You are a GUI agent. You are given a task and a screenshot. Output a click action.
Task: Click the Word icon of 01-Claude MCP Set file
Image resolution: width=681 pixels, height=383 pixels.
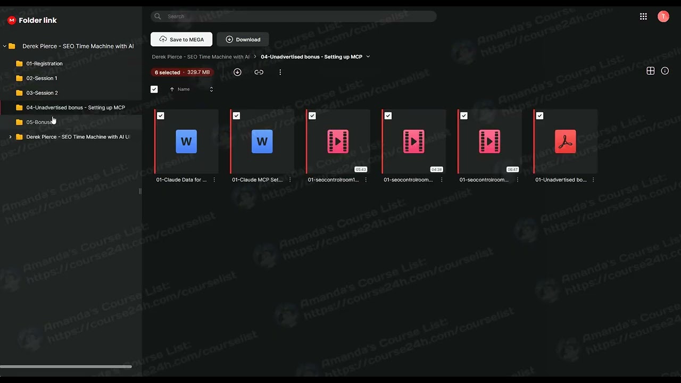(262, 141)
